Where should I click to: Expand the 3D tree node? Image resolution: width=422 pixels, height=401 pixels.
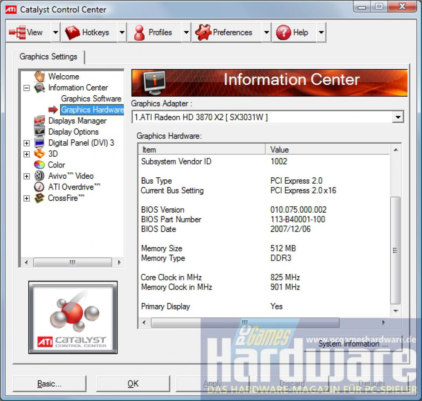click(x=26, y=154)
